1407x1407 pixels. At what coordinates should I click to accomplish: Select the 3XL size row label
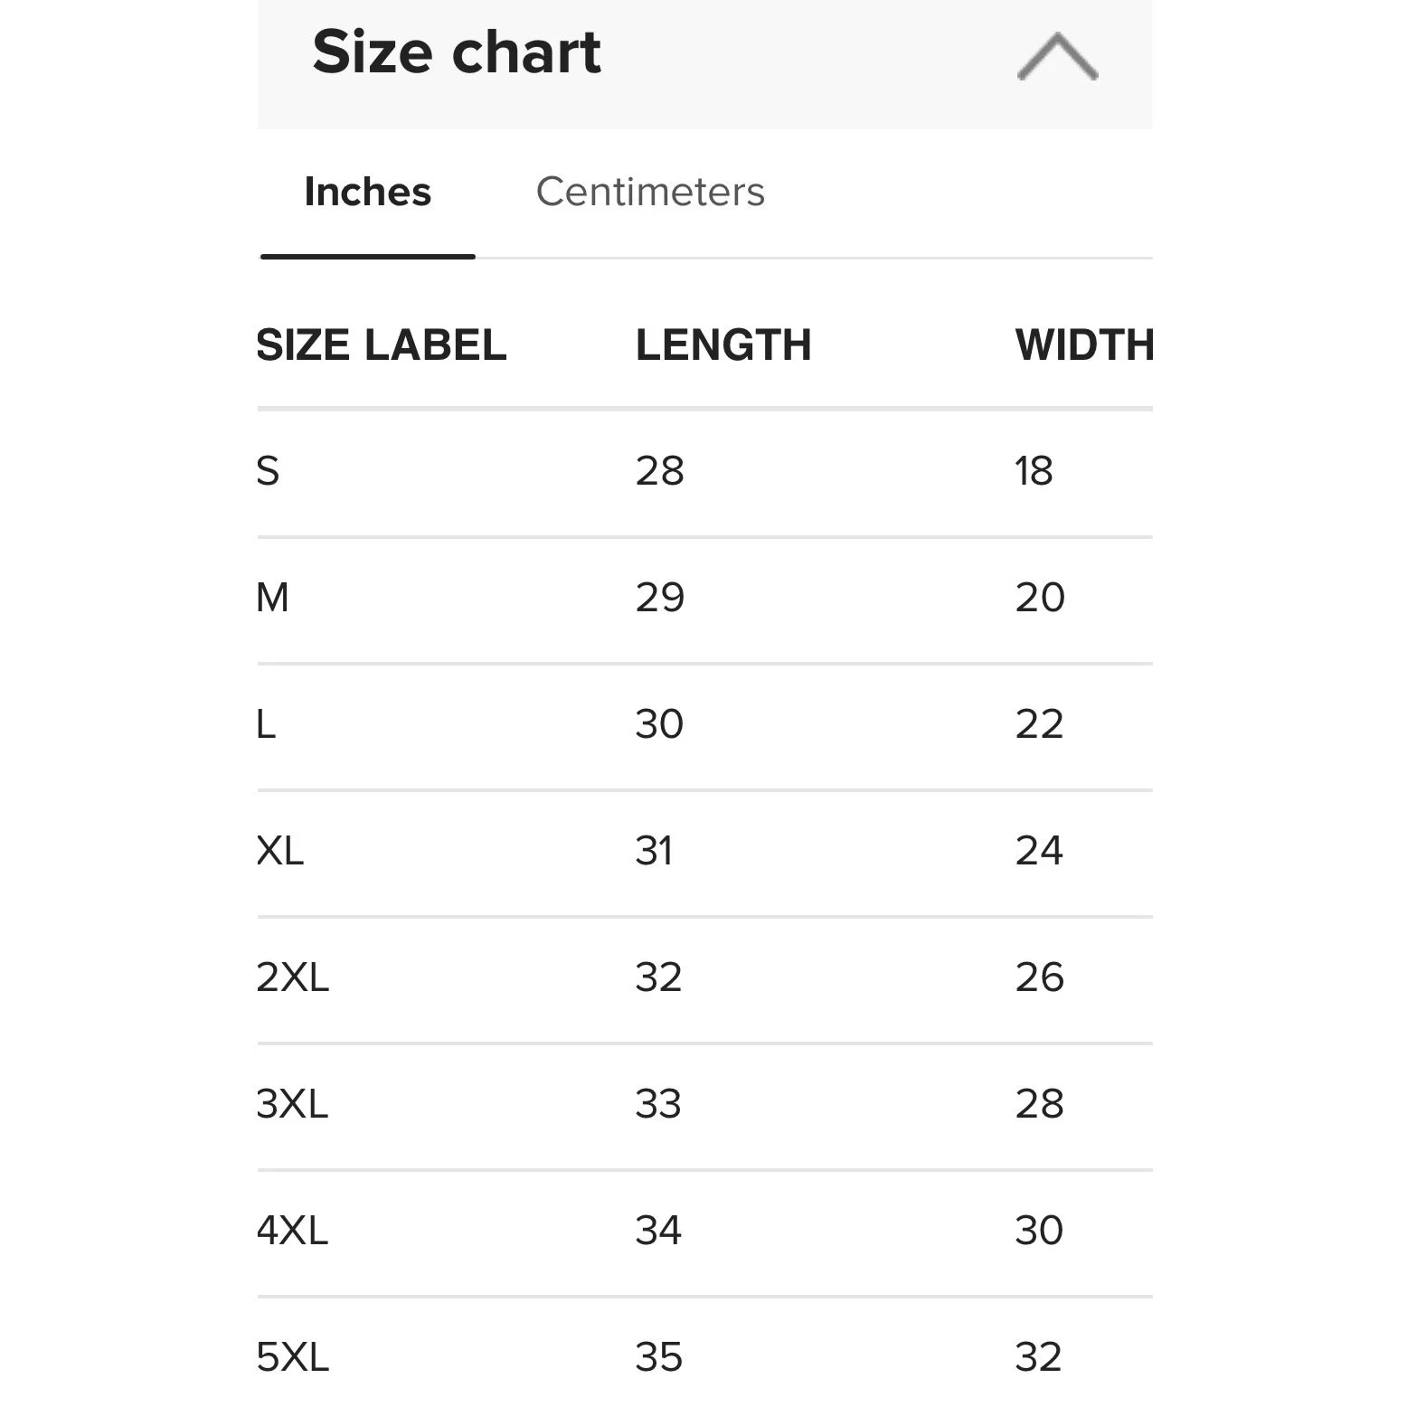(292, 1104)
